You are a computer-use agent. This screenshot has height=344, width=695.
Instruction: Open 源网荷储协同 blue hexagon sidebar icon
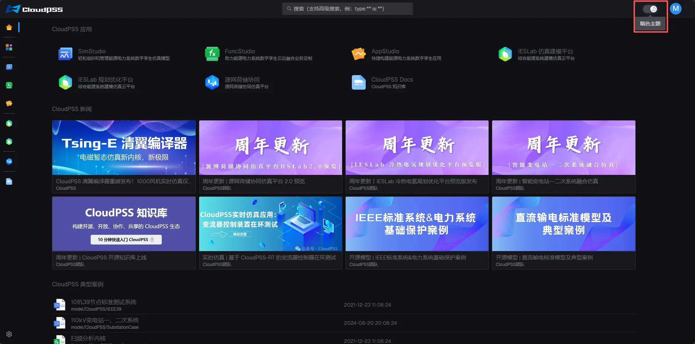(9, 161)
